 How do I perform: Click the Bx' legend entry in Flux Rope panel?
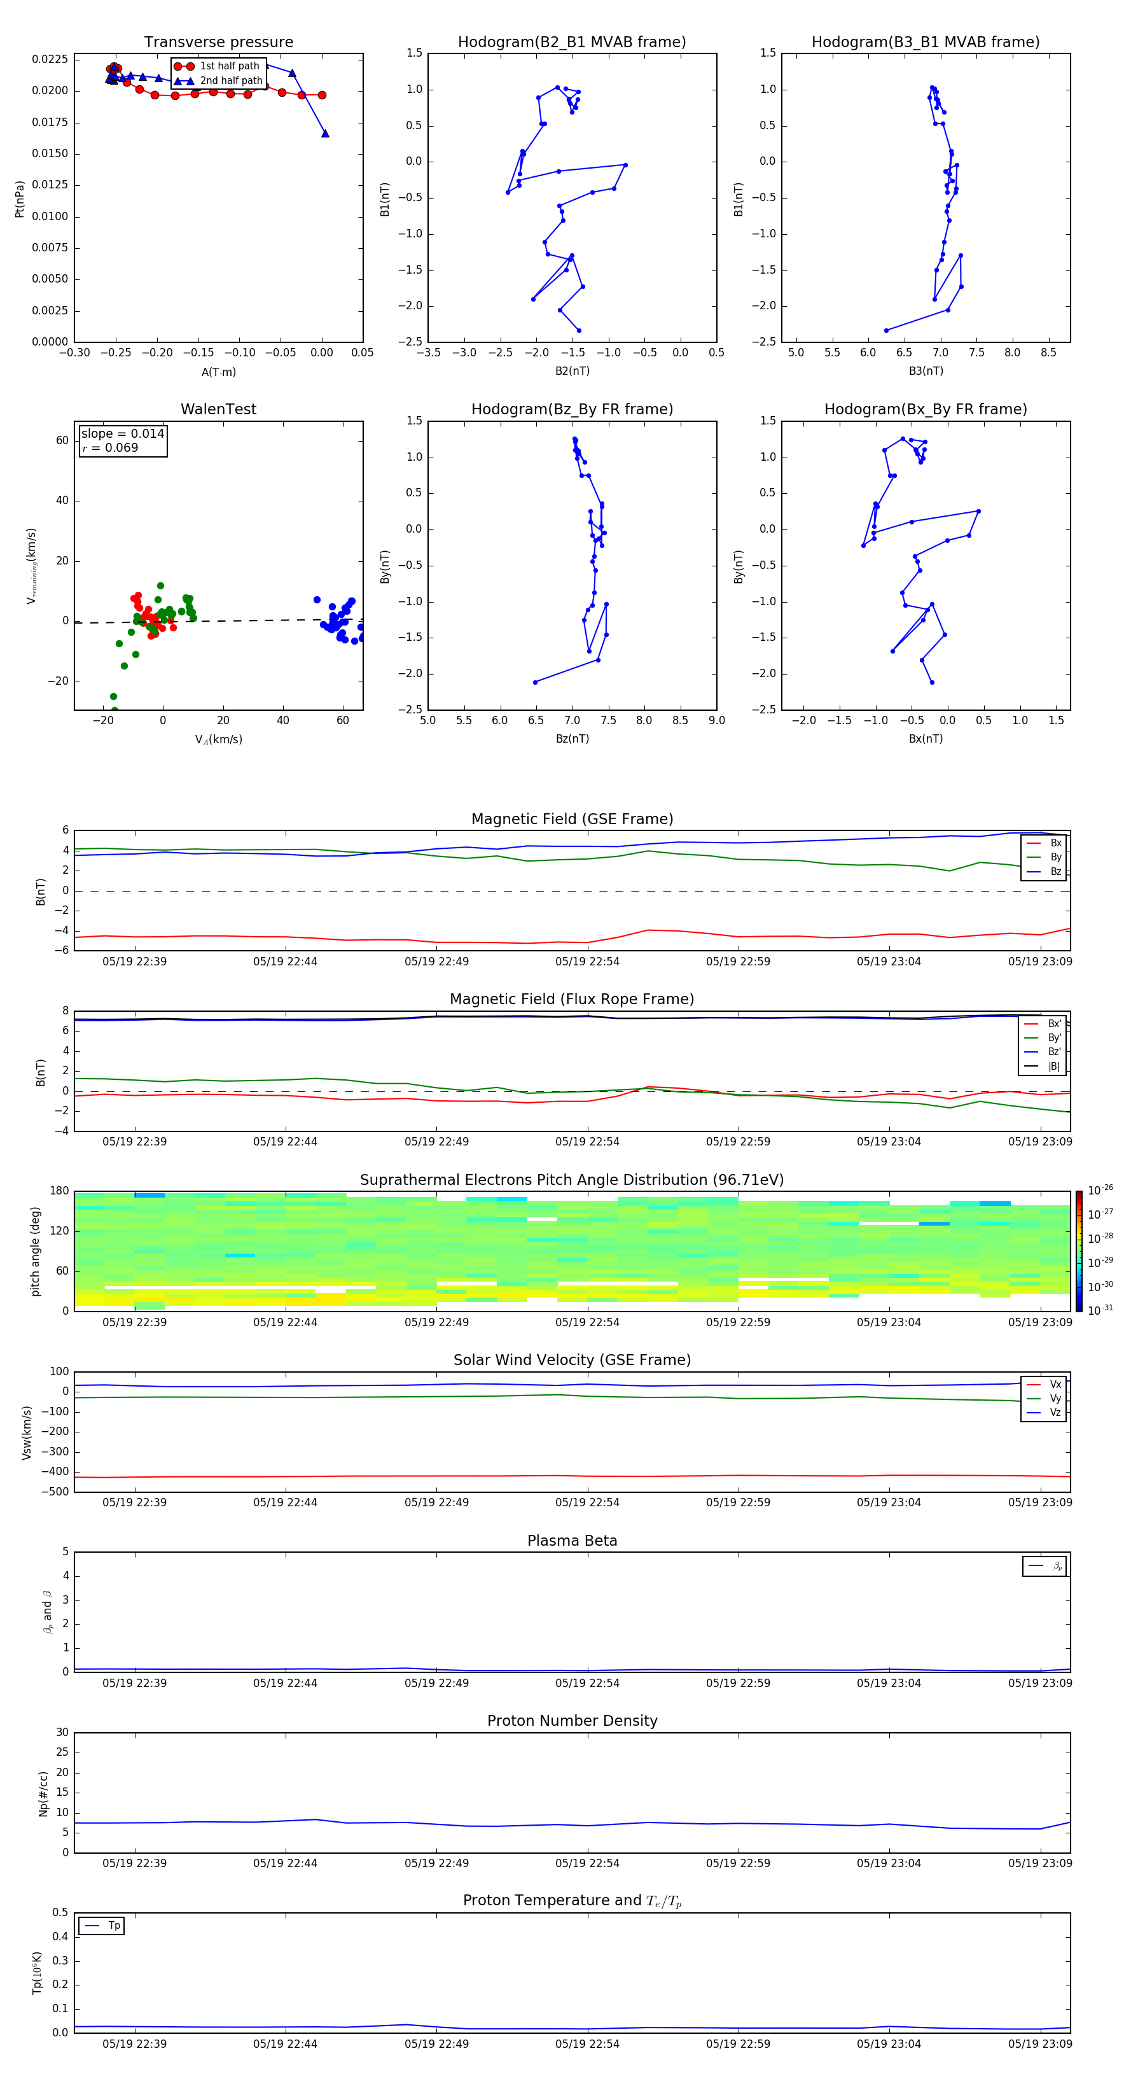[x=1043, y=1024]
